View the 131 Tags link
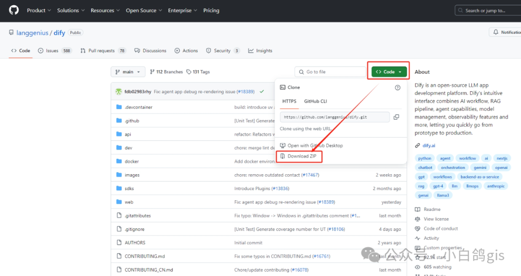The image size is (521, 276). pos(198,72)
